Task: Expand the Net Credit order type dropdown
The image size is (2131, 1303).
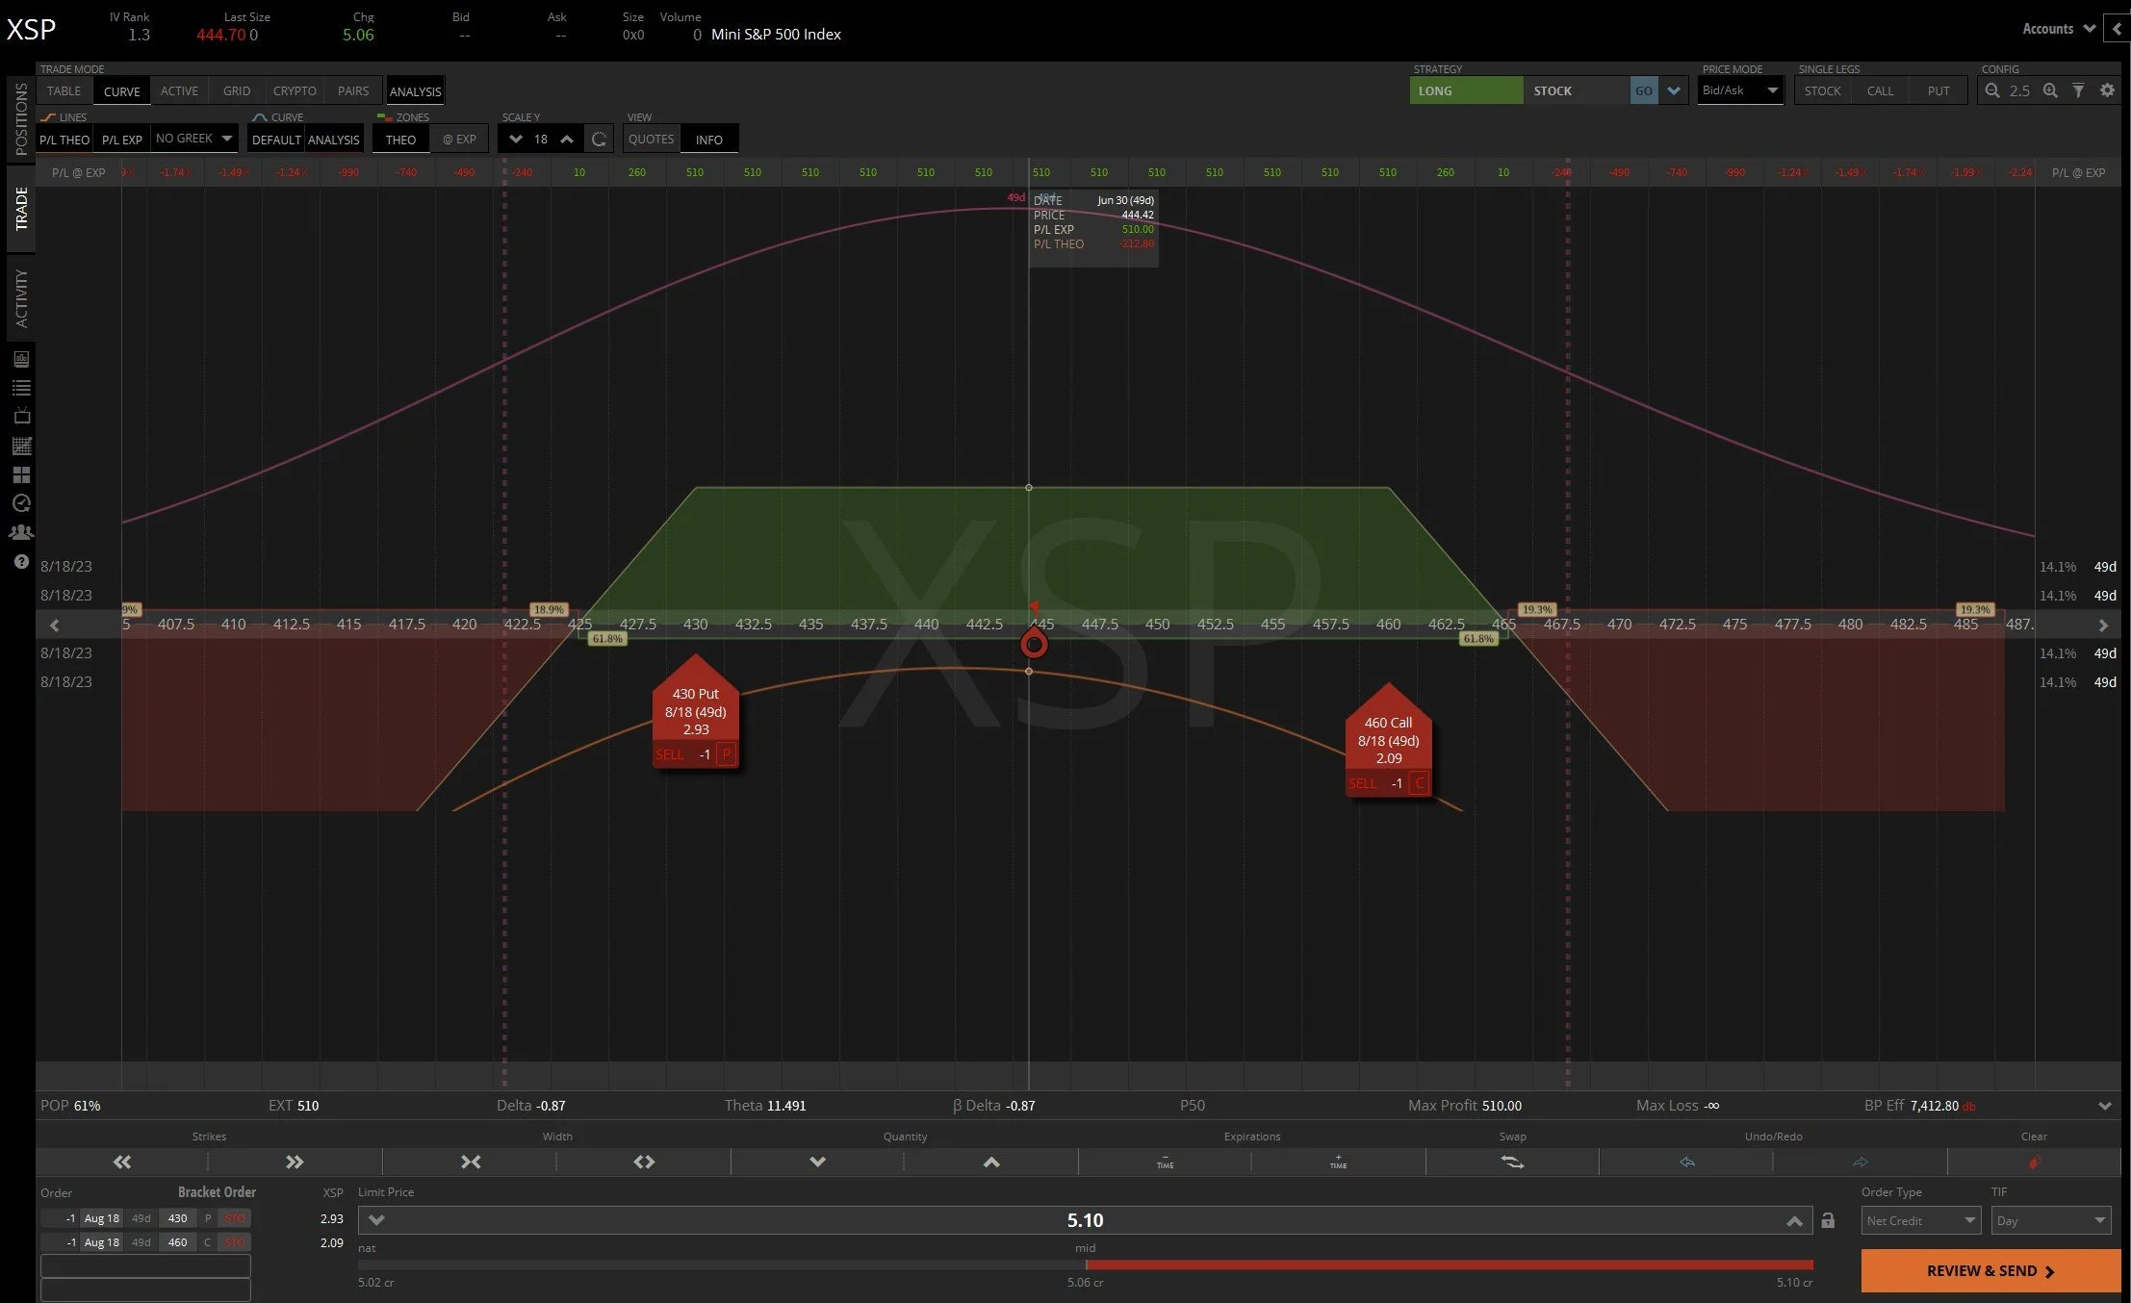Action: (1920, 1220)
